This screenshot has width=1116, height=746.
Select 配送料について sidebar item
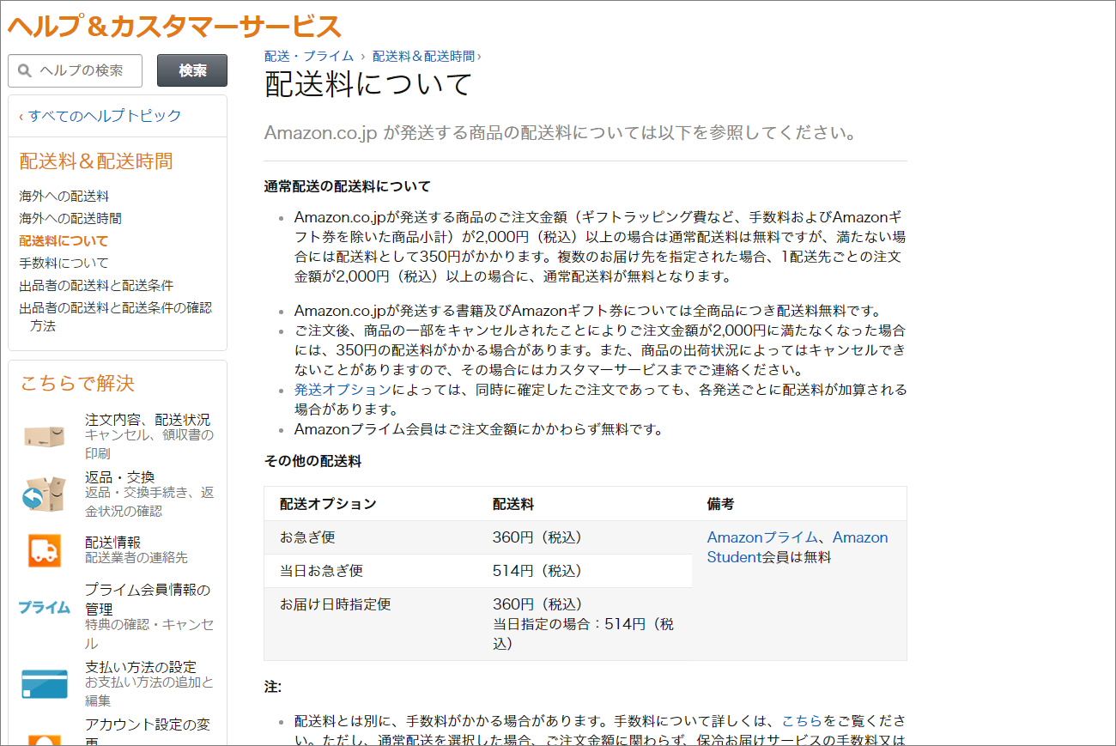coord(64,241)
